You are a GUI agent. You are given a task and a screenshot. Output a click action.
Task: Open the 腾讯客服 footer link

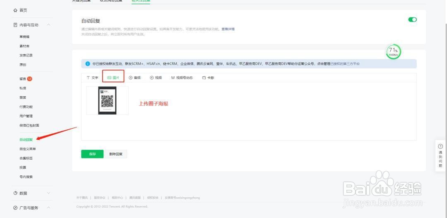[x=135, y=197]
